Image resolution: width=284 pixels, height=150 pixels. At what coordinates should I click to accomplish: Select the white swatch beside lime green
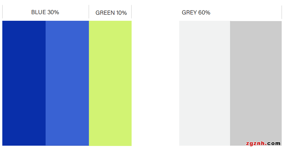click(155, 83)
